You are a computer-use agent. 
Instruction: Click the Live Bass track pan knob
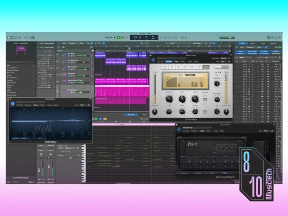(92, 56)
